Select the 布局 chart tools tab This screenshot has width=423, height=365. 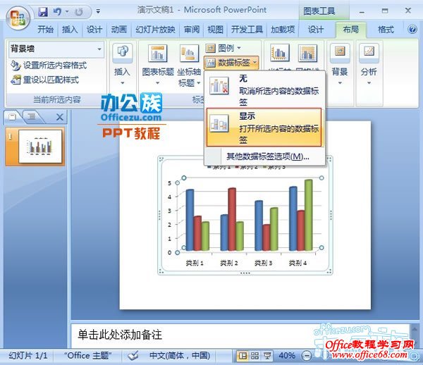[x=350, y=29]
